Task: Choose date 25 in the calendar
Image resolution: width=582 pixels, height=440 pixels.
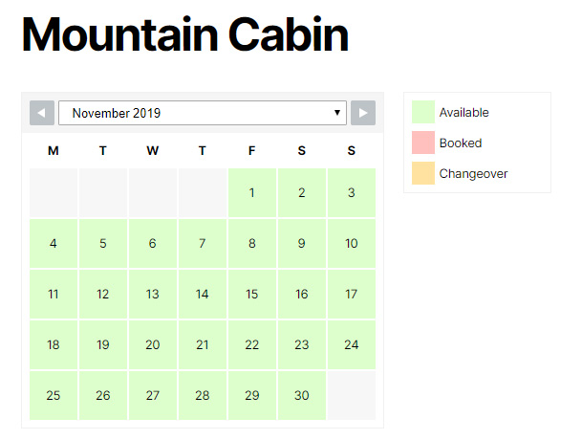Action: (x=54, y=396)
